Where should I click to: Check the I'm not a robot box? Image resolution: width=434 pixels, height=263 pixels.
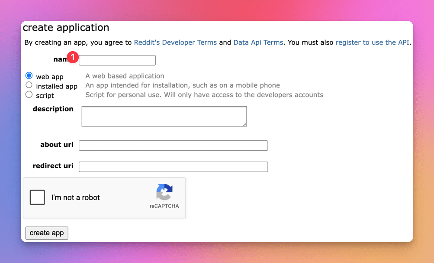click(x=37, y=198)
